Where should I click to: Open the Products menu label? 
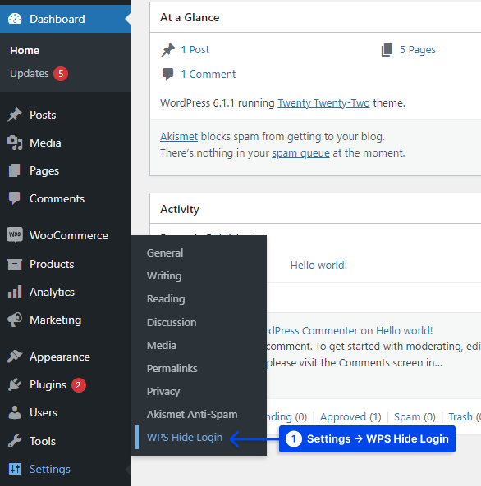52,264
